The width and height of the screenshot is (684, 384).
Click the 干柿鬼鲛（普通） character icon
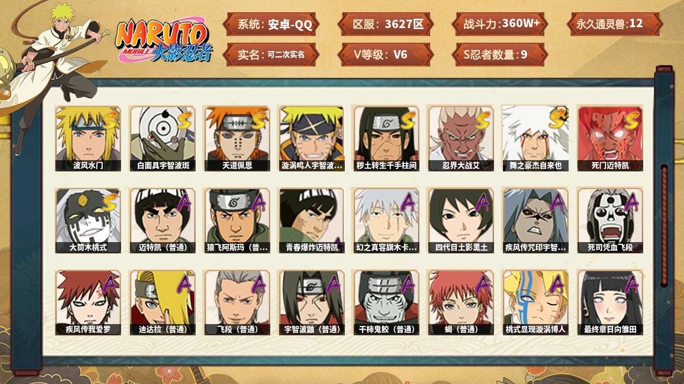(x=386, y=303)
